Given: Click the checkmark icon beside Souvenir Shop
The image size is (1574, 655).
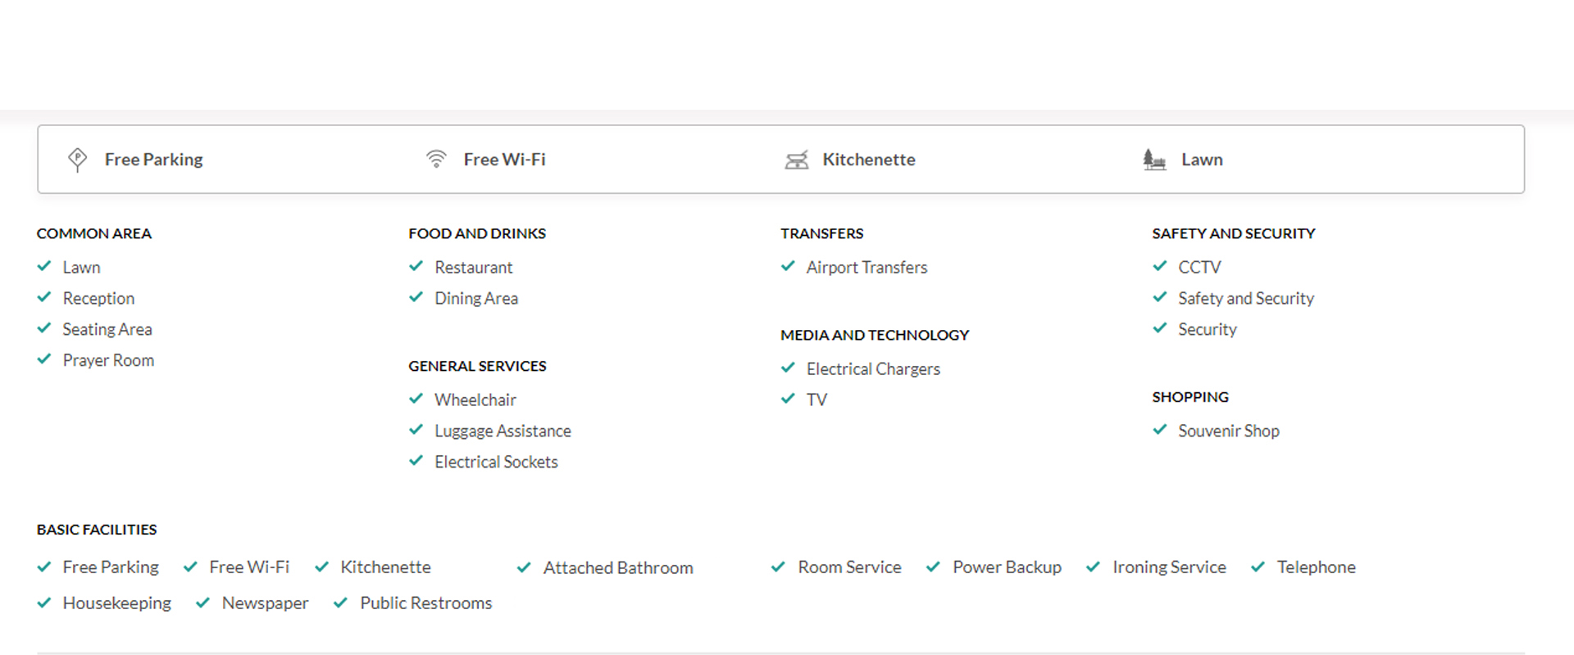Looking at the screenshot, I should (x=1160, y=430).
